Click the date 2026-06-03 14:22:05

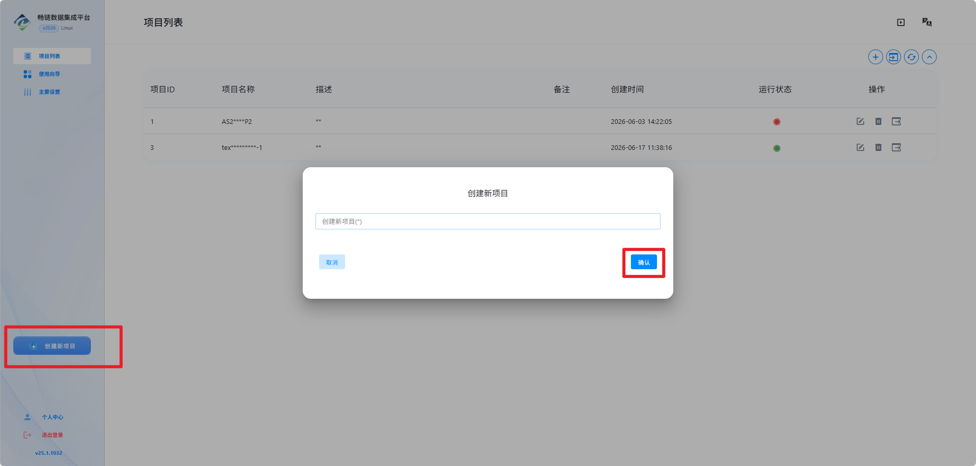click(x=641, y=121)
